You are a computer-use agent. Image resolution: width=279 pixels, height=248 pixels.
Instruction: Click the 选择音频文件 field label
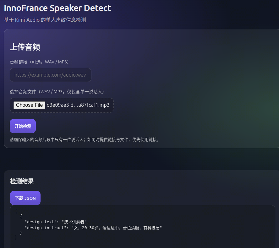[59, 92]
